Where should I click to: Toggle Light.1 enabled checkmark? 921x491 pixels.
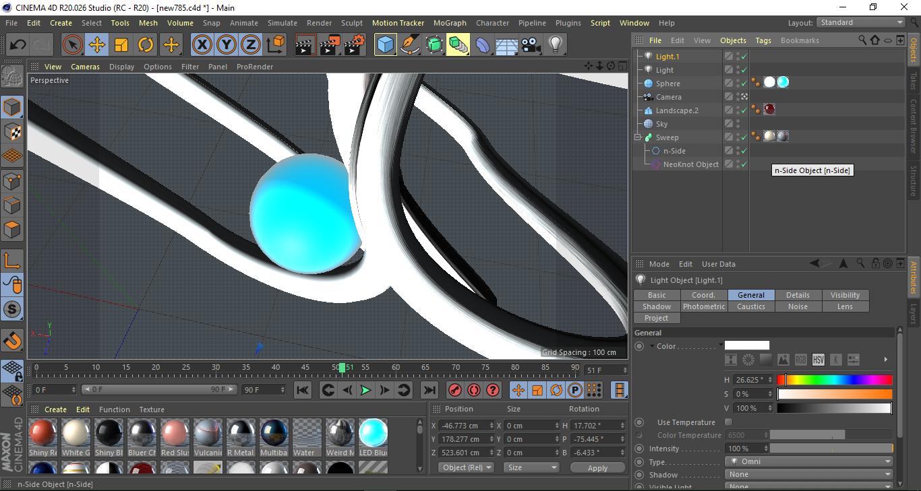744,57
